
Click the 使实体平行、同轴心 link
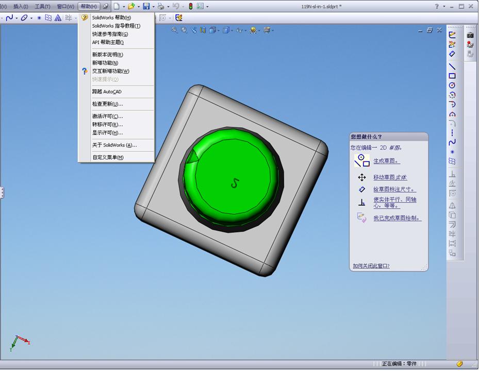click(394, 203)
